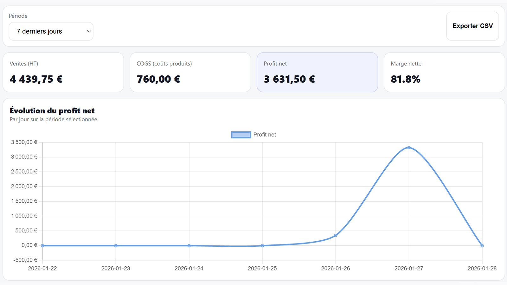
Task: Click the blue legend color swatch
Action: (x=241, y=135)
